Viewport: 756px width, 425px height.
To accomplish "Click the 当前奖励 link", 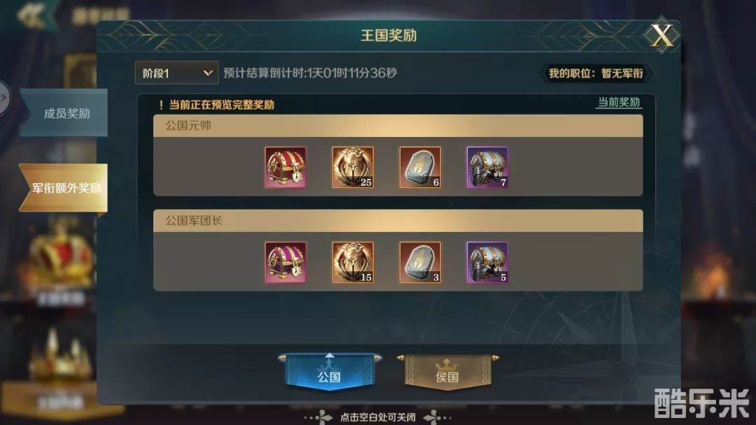I will pyautogui.click(x=619, y=102).
